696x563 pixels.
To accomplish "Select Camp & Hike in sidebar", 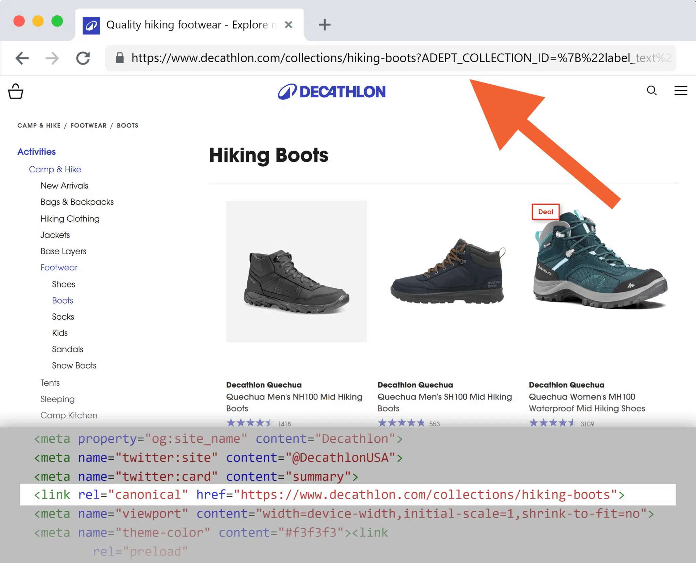I will click(55, 169).
